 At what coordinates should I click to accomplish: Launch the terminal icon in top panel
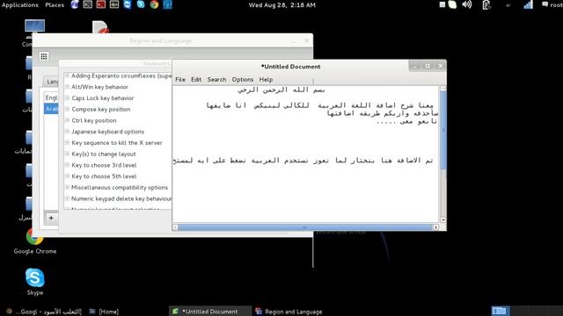pyautogui.click(x=87, y=4)
